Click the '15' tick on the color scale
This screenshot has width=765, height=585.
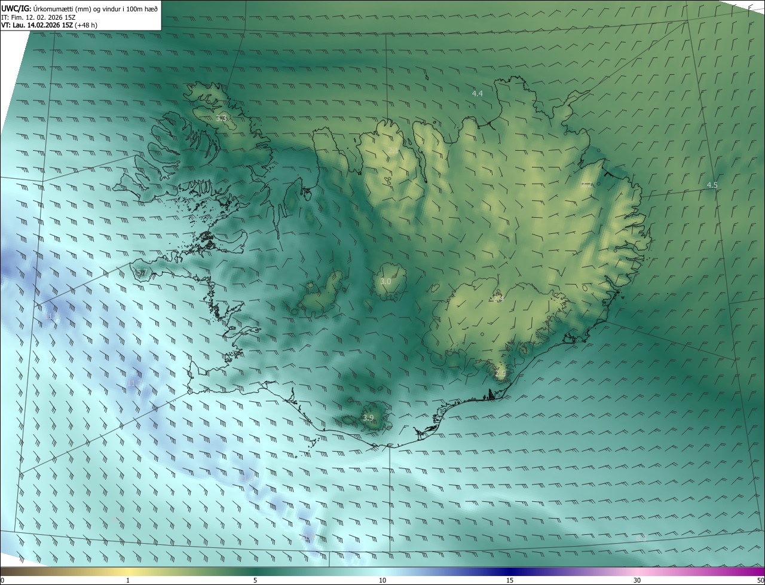pos(510,580)
